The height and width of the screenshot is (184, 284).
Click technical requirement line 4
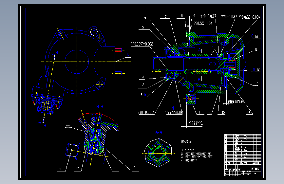(x=189, y=160)
